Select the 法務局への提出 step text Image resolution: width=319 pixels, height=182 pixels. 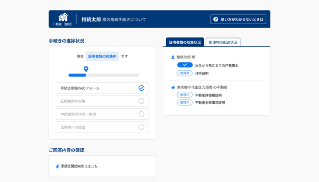point(73,127)
